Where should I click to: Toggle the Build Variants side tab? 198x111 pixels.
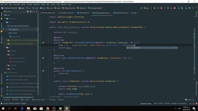coord(2,79)
